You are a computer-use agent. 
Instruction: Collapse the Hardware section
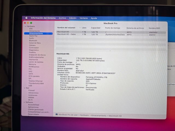point(25,26)
